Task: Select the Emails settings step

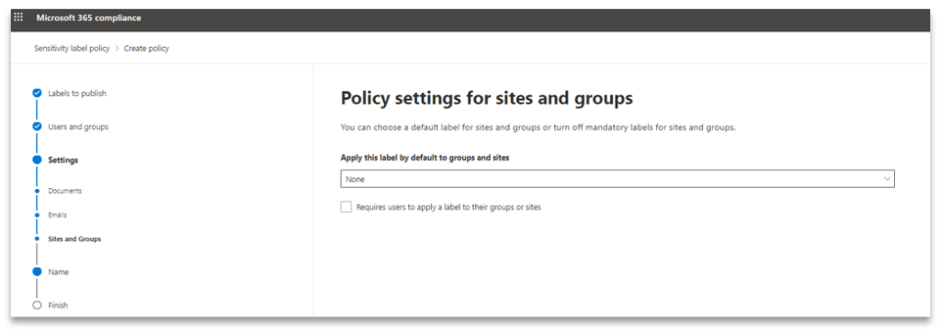Action: point(58,215)
